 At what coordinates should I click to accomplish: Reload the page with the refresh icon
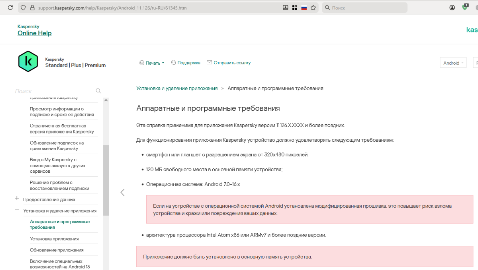[10, 8]
